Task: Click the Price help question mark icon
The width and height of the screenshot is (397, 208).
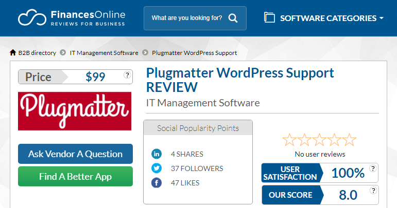Action: (x=127, y=75)
